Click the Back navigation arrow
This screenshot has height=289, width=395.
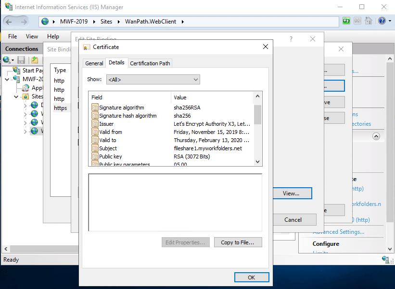pos(11,22)
